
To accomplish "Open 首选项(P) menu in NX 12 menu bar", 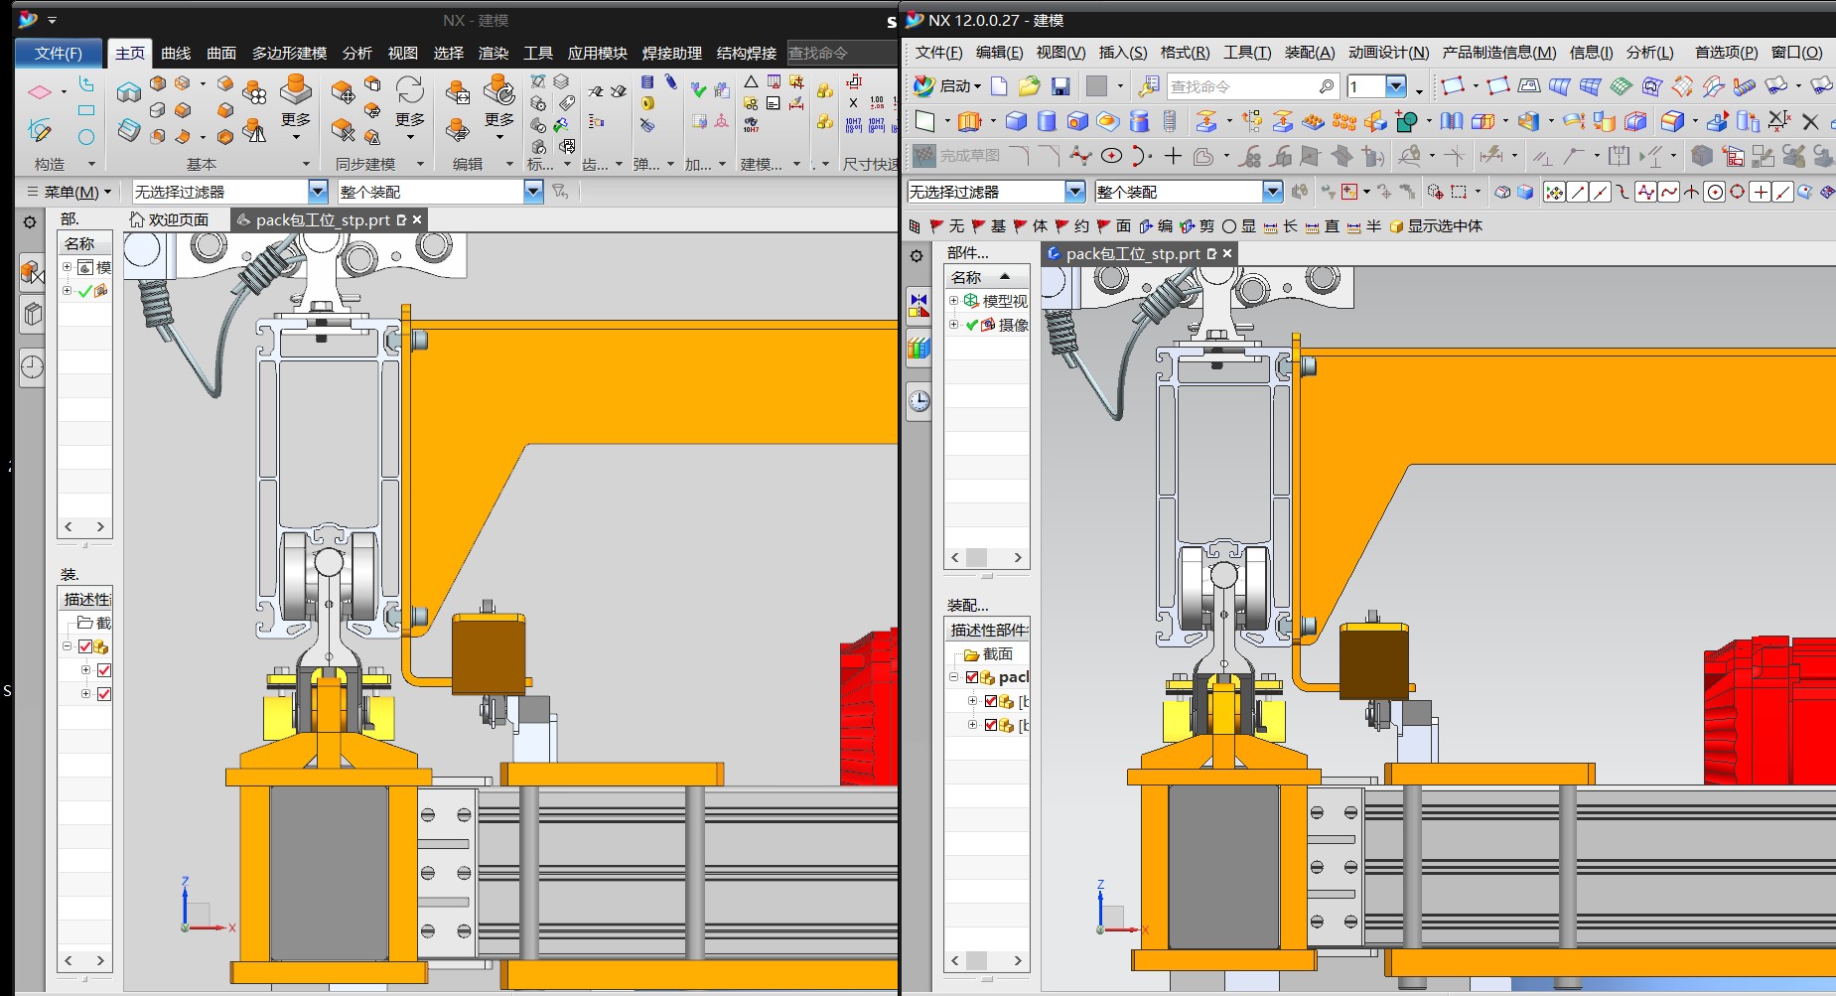I will coord(1726,53).
